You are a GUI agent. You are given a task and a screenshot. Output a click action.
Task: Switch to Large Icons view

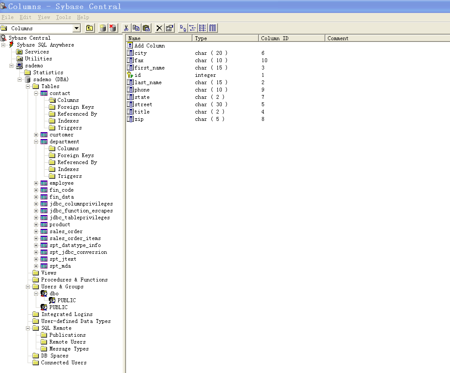point(183,28)
